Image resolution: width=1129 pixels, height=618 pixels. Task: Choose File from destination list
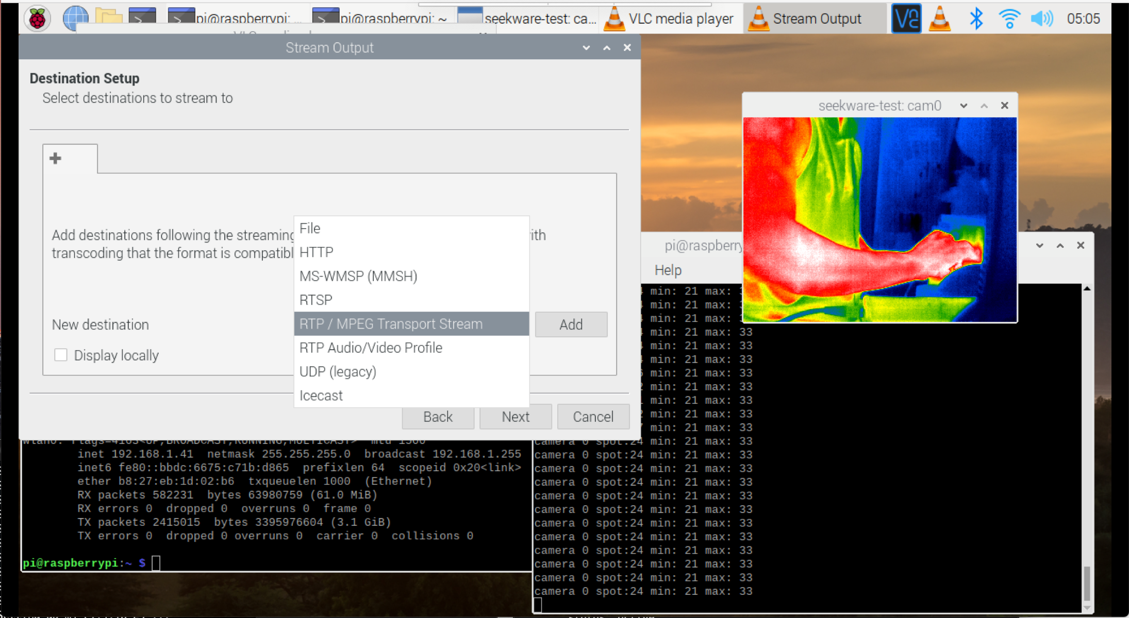tap(411, 228)
